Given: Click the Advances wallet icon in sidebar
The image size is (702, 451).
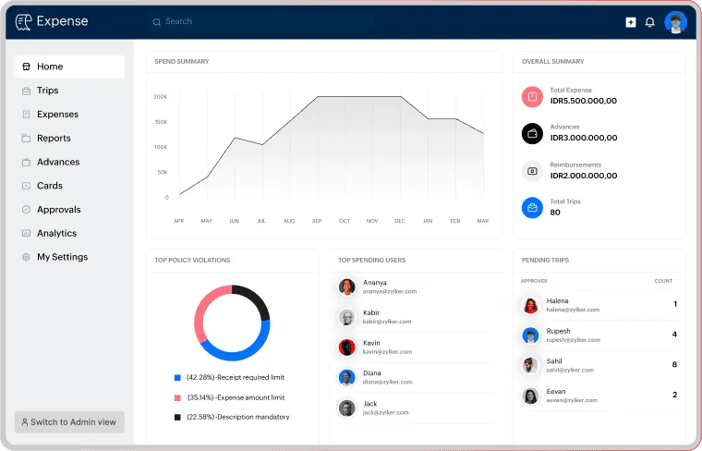Looking at the screenshot, I should coord(27,162).
